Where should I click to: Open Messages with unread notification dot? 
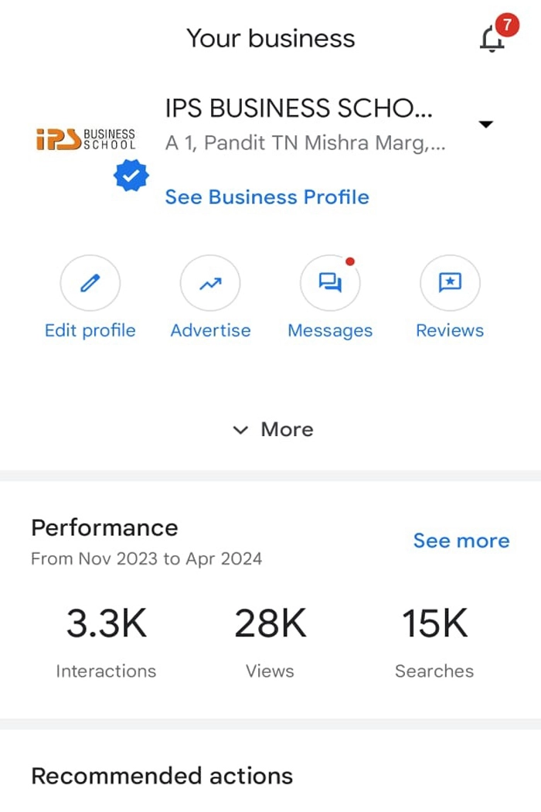tap(330, 282)
